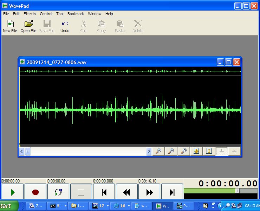This screenshot has height=211, width=260.
Task: Toggle the loop playback button
Action: (x=58, y=192)
